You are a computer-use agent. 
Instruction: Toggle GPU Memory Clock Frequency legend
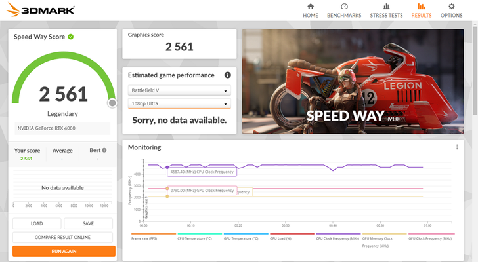pos(384,240)
